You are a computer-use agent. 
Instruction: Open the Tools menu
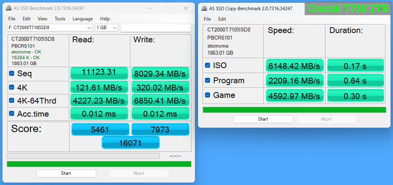(x=60, y=19)
